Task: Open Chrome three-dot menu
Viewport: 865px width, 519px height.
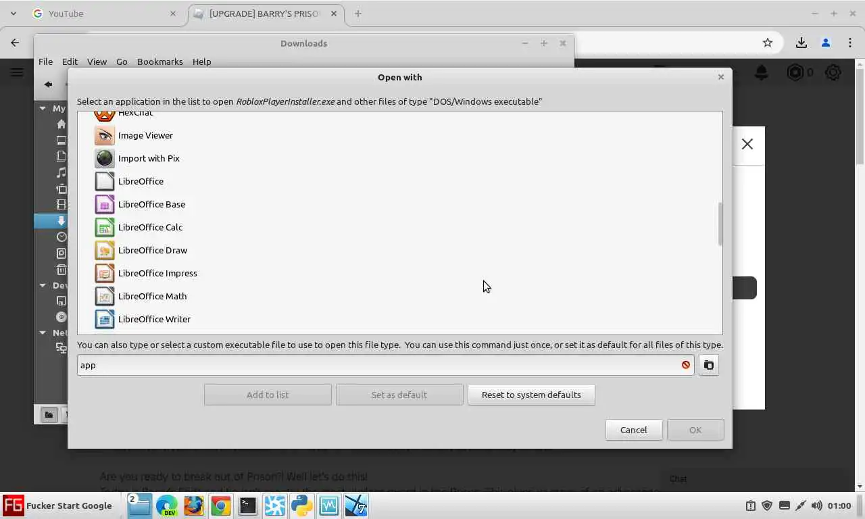Action: pyautogui.click(x=849, y=43)
